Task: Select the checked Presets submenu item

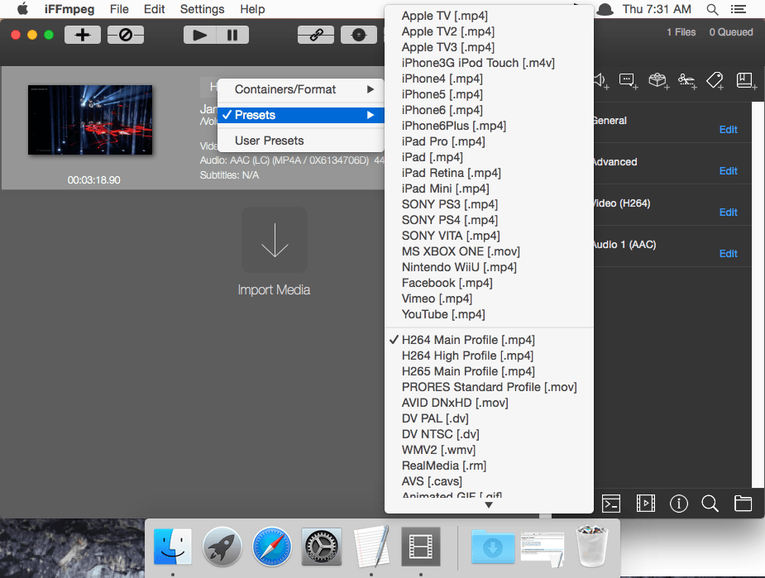Action: pos(301,115)
